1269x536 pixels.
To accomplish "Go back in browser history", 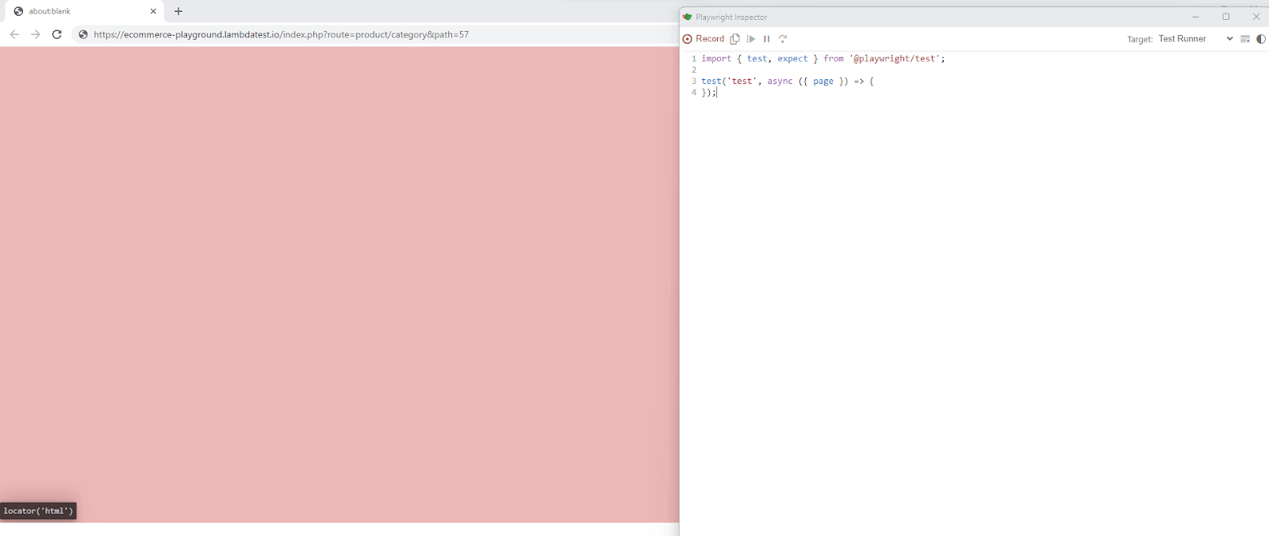I will point(14,34).
